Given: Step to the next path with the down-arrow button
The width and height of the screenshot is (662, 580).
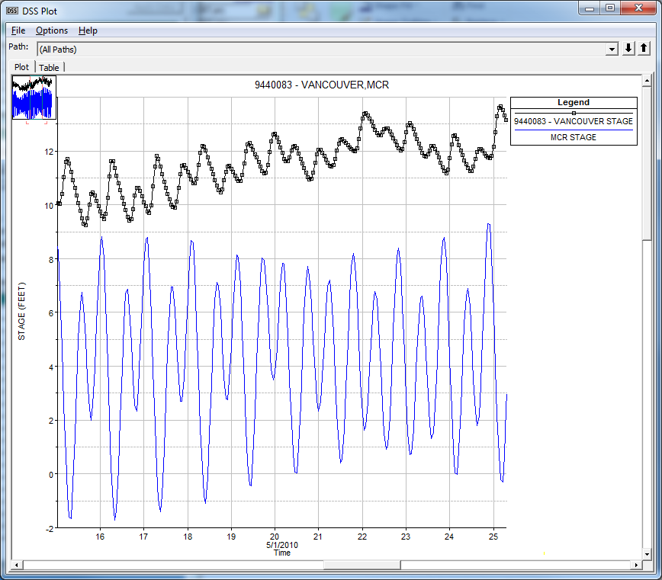Looking at the screenshot, I should click(627, 49).
